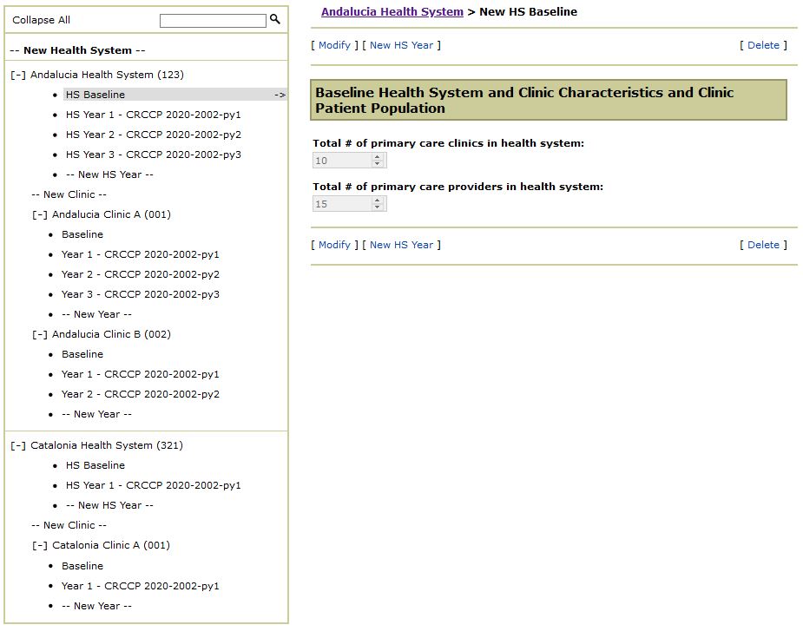The height and width of the screenshot is (638, 803).
Task: Click -- New Year -- under Catalonia Clinic A
Action: (96, 606)
